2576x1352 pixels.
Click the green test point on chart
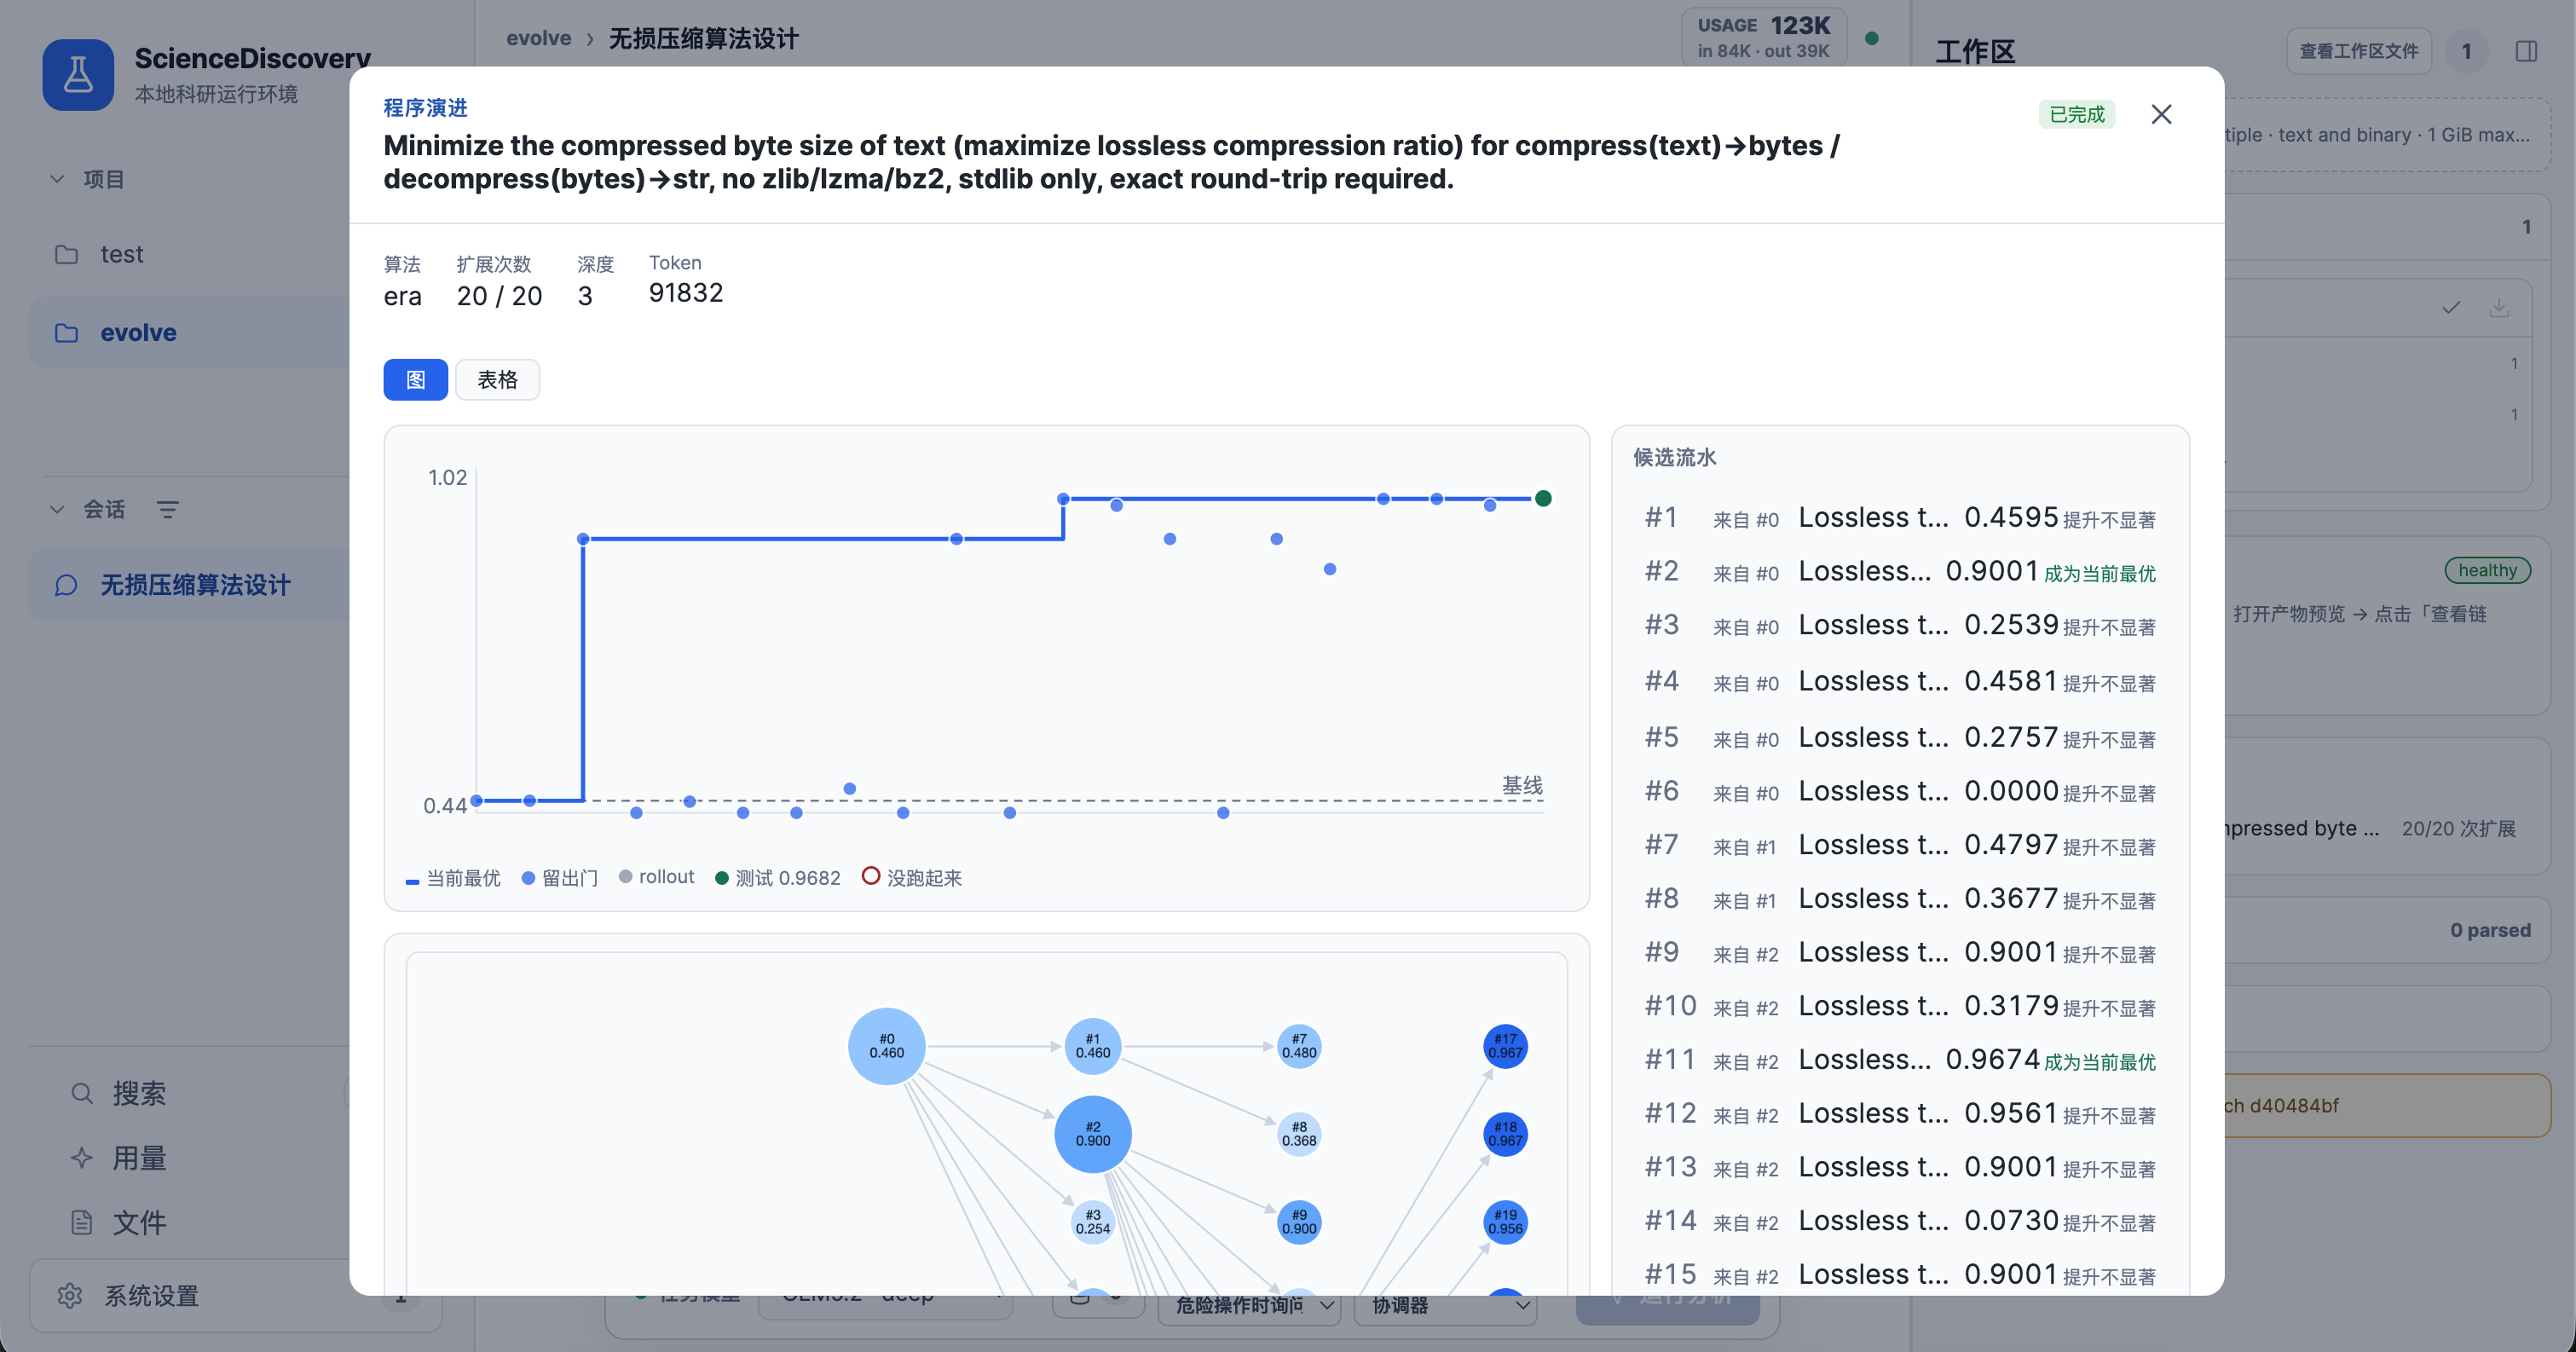(1543, 498)
